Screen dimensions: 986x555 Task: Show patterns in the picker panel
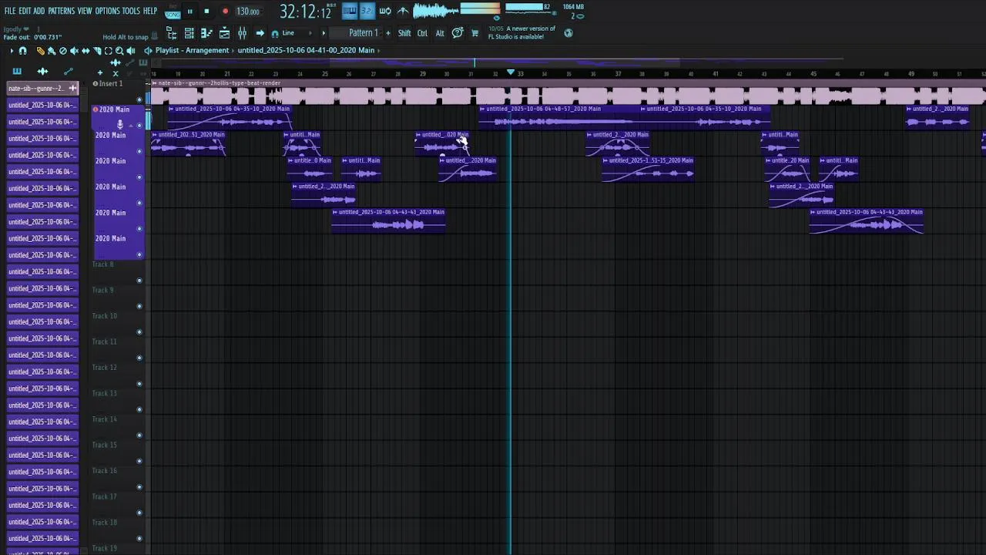[x=17, y=71]
